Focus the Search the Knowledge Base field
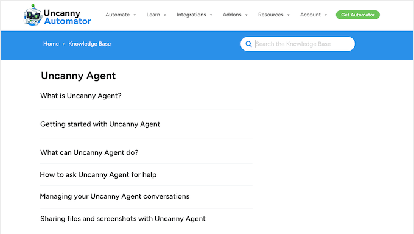This screenshot has width=414, height=234. 298,44
